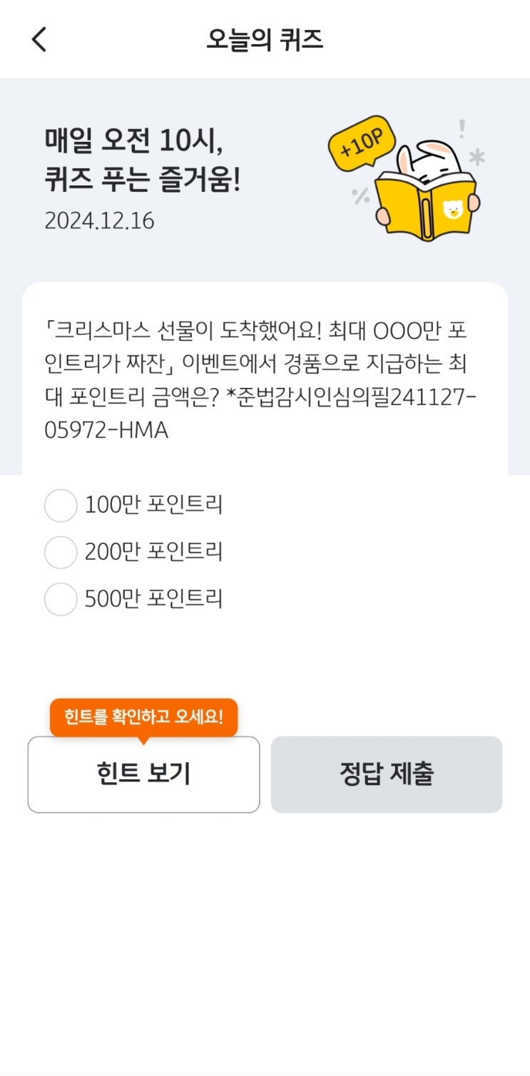
Task: Click the gray percent sign decoration
Action: point(361,195)
